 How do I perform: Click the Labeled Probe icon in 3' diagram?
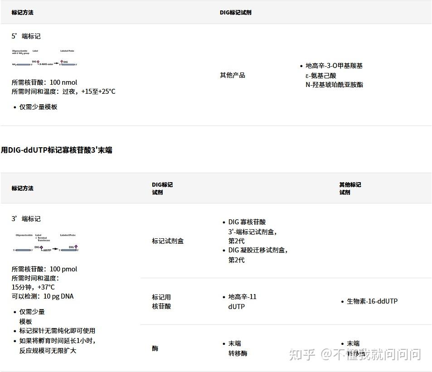69,250
